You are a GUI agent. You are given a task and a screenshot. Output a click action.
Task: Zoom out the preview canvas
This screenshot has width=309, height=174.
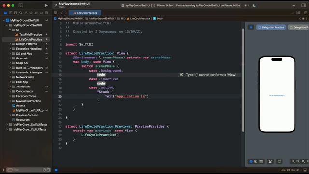(293, 161)
